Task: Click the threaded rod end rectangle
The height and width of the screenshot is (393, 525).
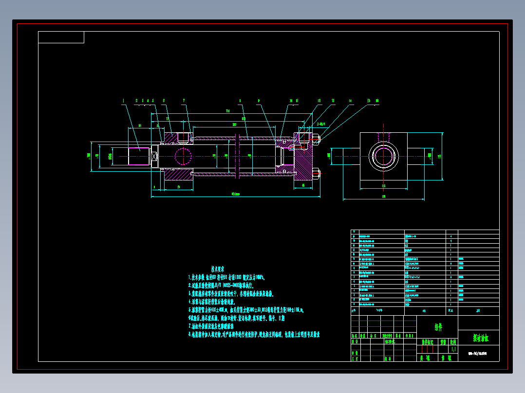Action: coord(139,156)
